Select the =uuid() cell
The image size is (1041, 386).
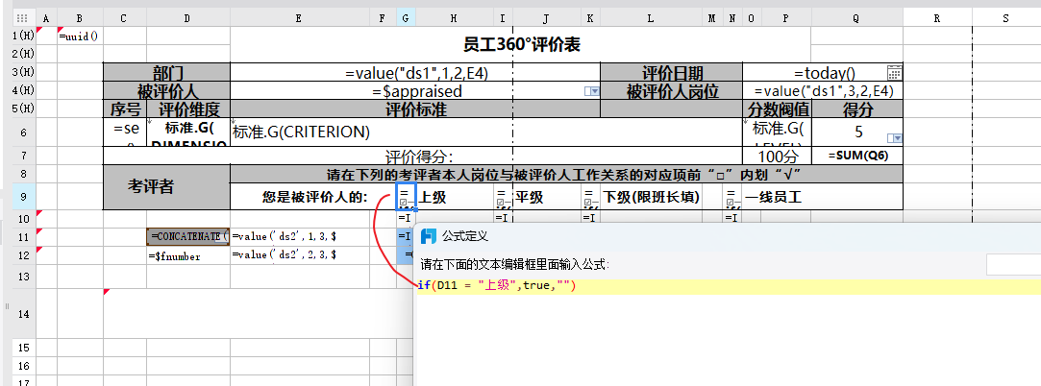click(x=80, y=36)
